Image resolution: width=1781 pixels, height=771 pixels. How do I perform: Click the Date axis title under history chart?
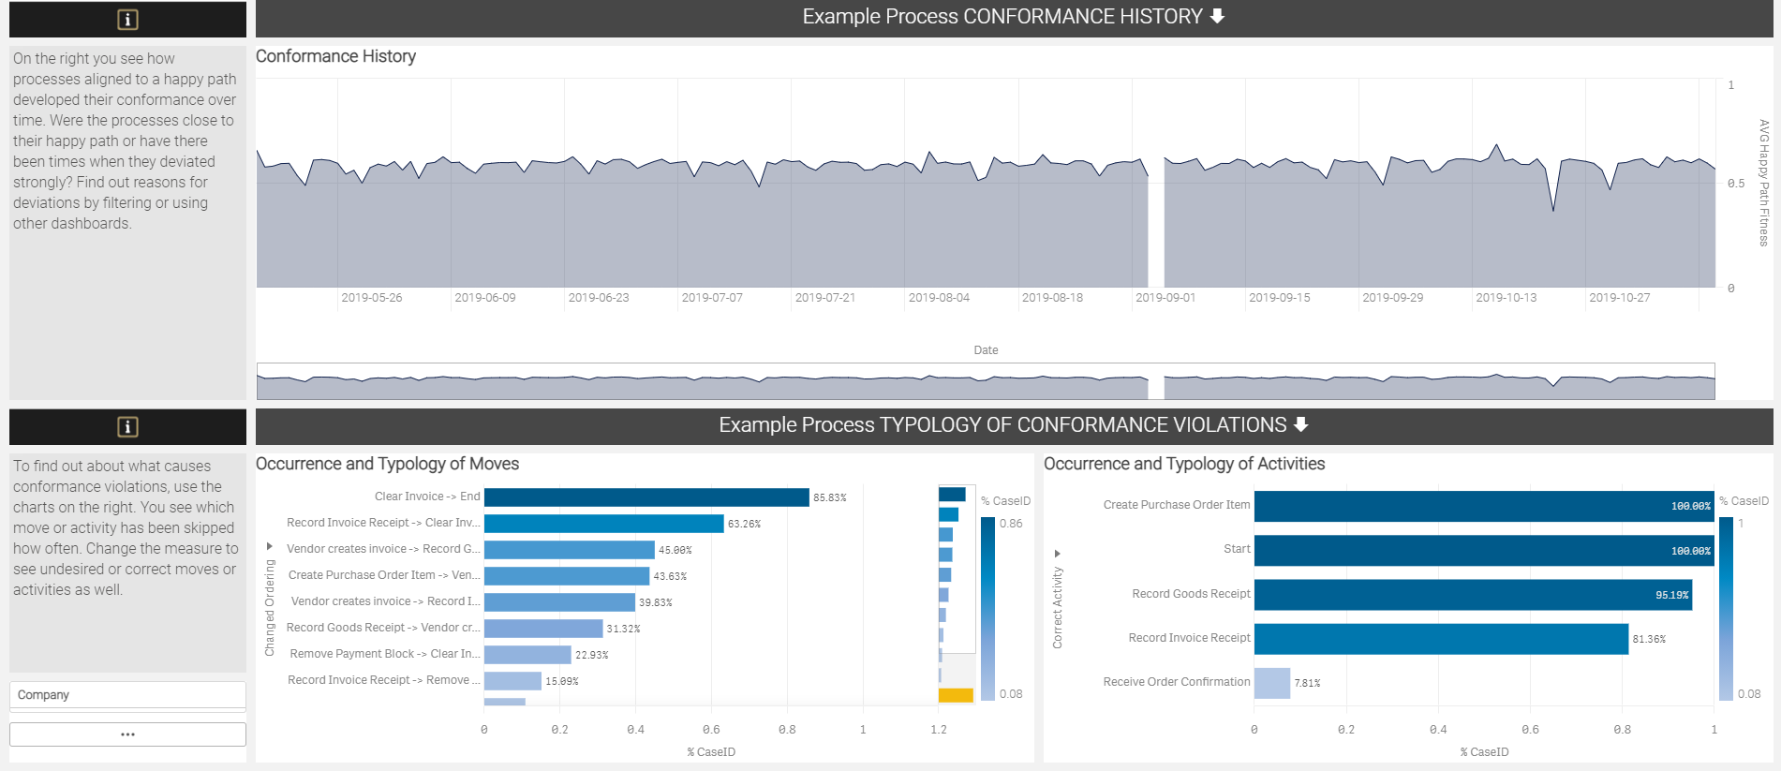(986, 350)
